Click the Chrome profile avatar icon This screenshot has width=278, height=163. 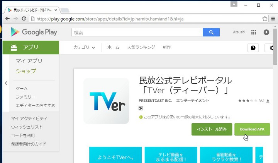[234, 4]
